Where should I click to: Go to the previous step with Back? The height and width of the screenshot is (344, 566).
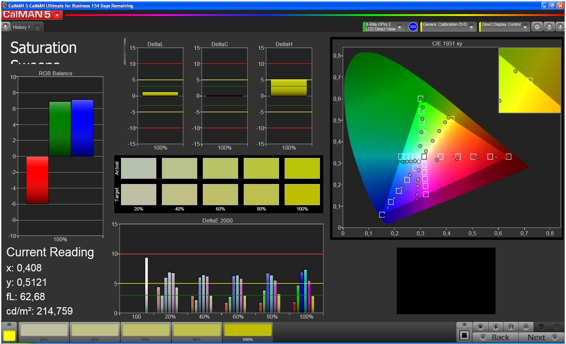(x=495, y=337)
